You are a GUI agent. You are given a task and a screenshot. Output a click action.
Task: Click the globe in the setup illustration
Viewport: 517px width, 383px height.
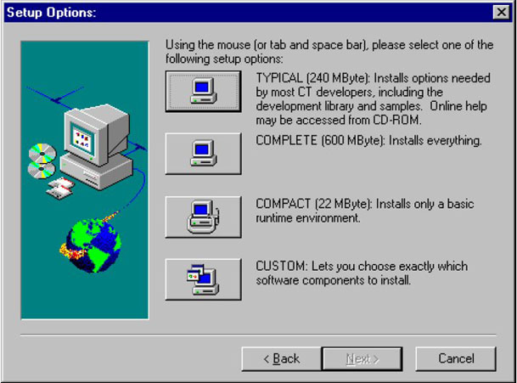90,245
